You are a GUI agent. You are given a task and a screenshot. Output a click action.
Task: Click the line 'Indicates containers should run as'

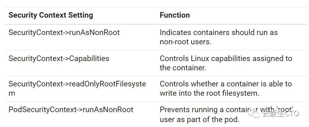pyautogui.click(x=219, y=33)
